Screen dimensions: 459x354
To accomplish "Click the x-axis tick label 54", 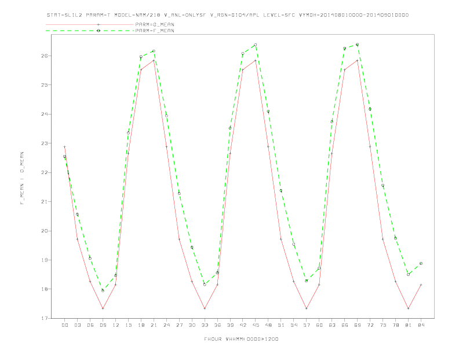I will [294, 325].
